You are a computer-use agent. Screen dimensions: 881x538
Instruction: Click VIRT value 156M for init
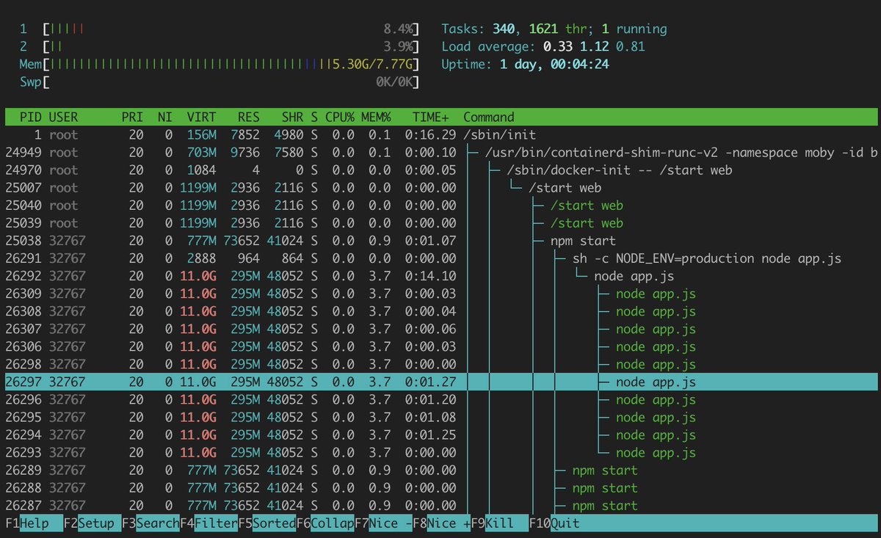[x=201, y=135]
